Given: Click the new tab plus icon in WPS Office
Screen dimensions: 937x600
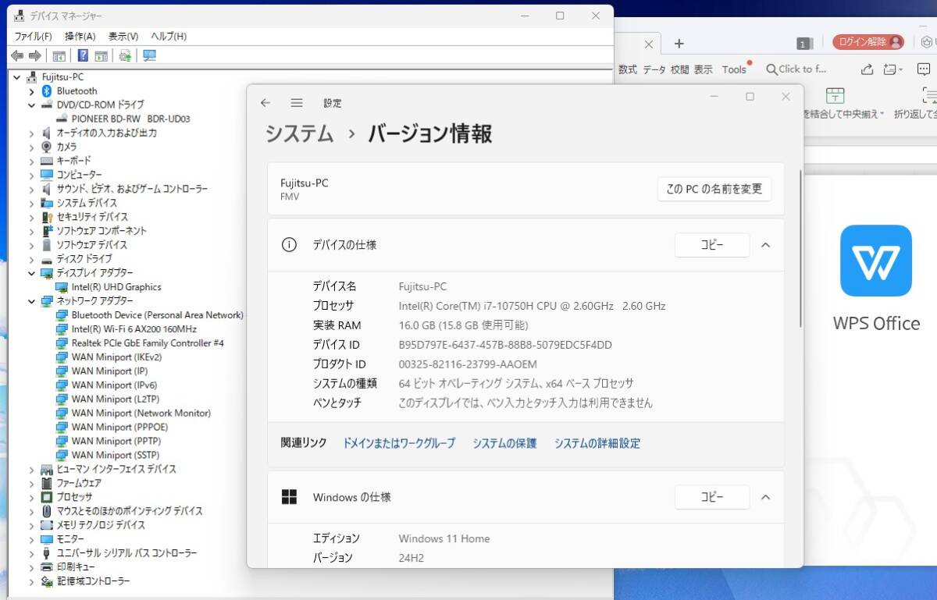Looking at the screenshot, I should pyautogui.click(x=679, y=44).
